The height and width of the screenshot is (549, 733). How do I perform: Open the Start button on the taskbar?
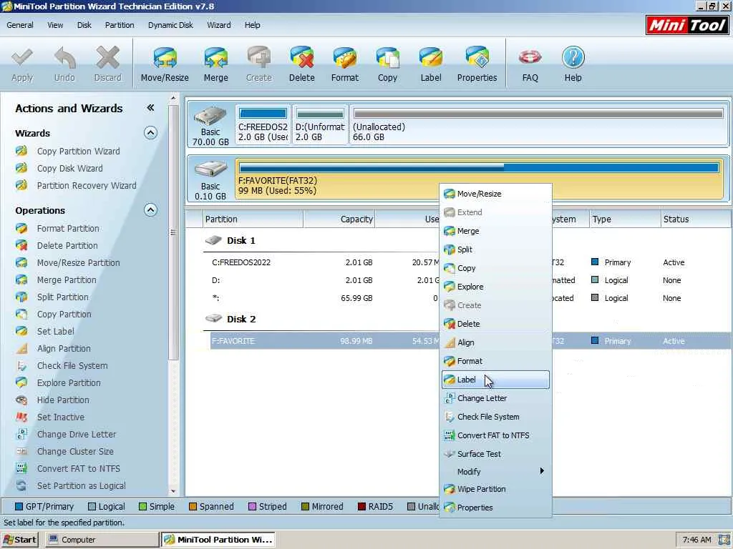[19, 540]
